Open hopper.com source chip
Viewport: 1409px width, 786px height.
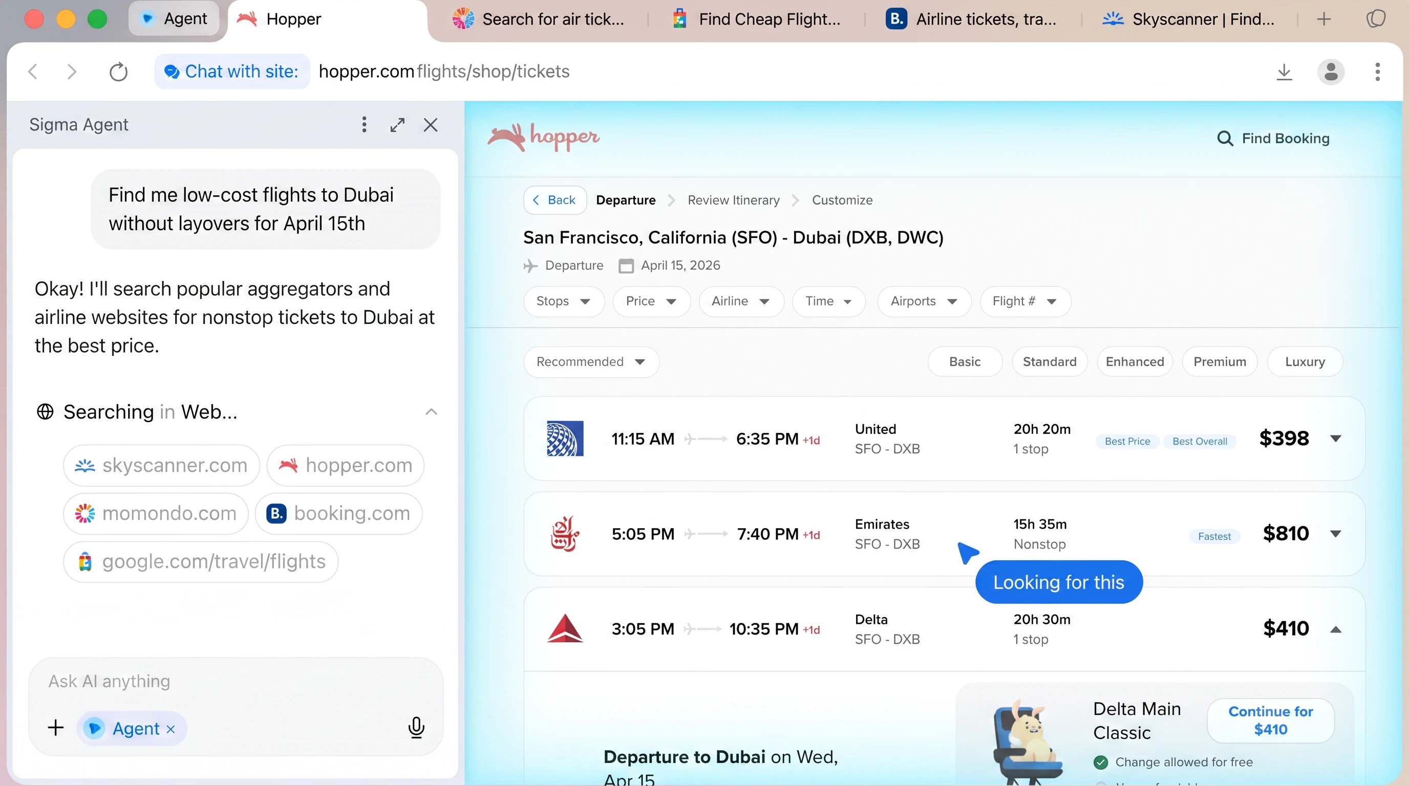click(345, 465)
